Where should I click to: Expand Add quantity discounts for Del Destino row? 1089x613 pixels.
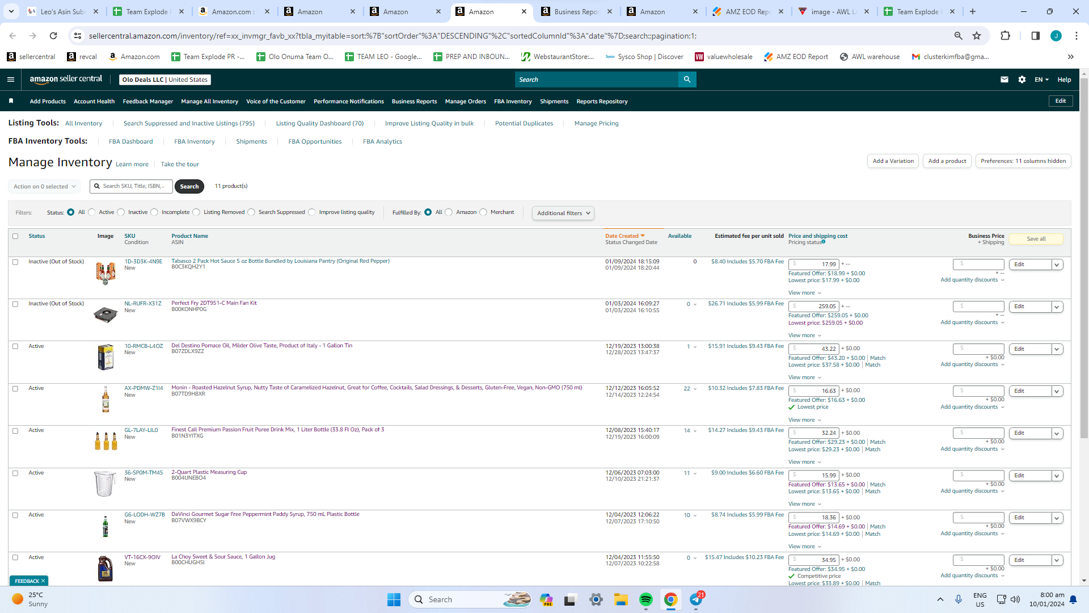pos(972,364)
